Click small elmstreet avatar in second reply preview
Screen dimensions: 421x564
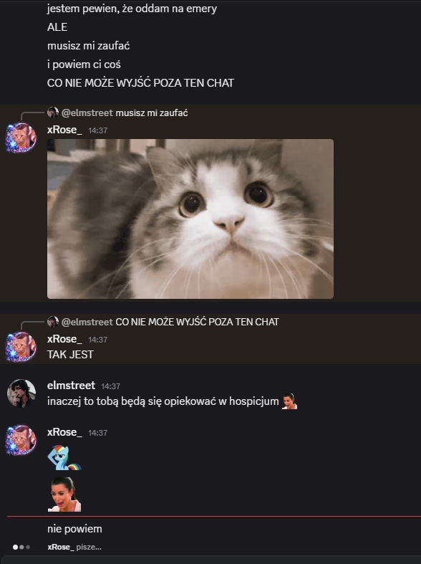click(53, 322)
